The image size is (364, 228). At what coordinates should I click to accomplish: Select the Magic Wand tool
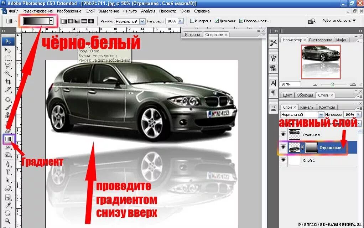[8, 74]
